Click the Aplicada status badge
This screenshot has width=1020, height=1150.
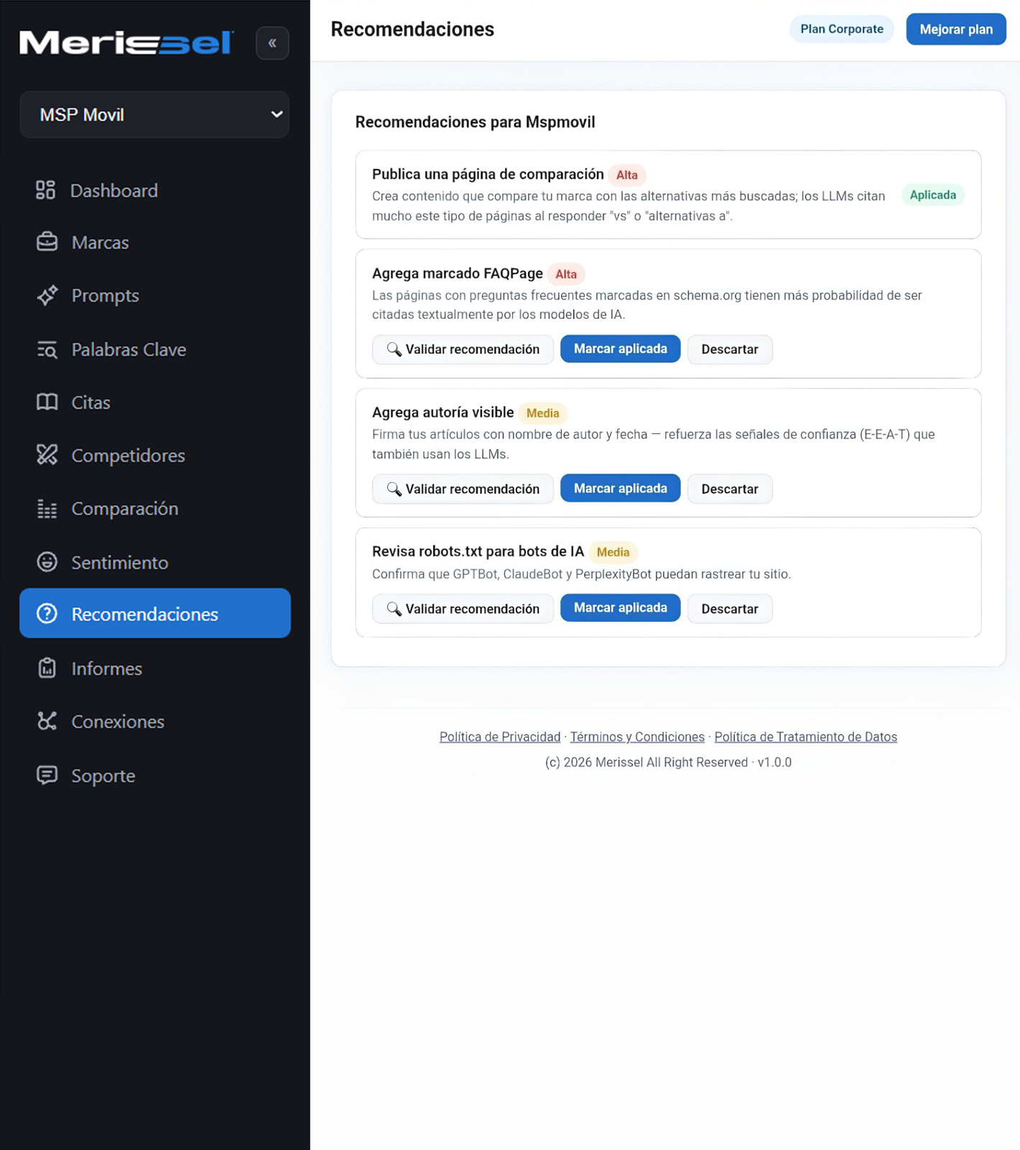pos(933,195)
